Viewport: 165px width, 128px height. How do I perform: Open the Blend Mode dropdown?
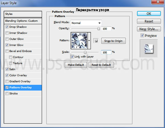coord(86,23)
